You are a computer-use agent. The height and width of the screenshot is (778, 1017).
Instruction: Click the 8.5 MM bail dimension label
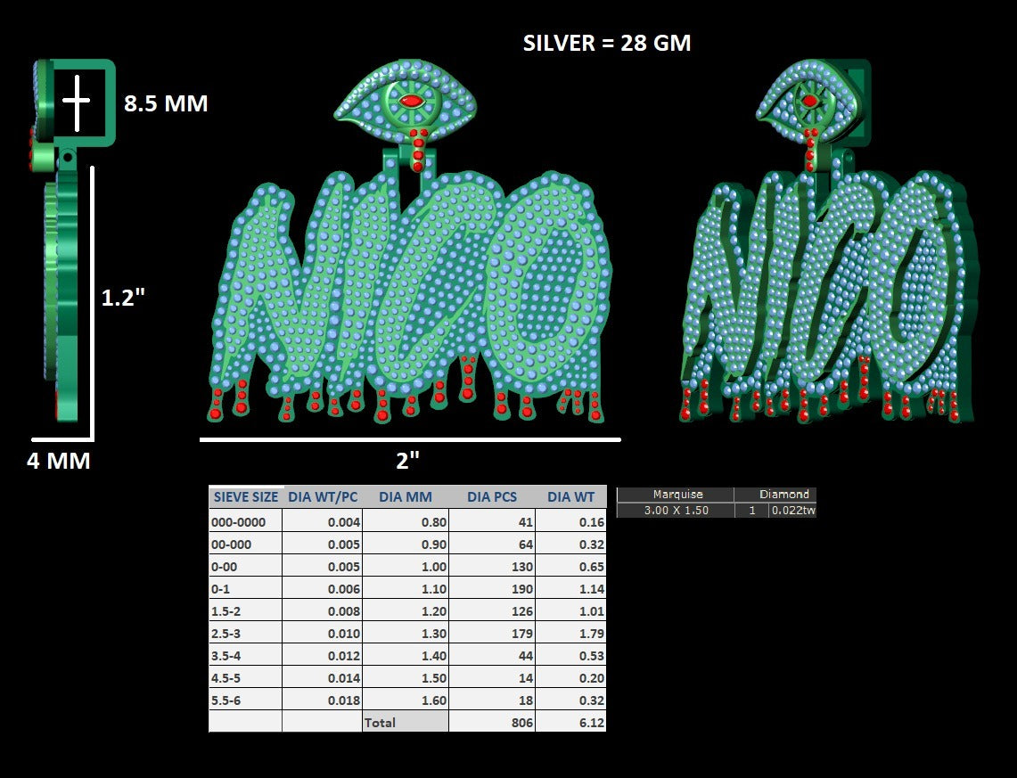pos(166,103)
